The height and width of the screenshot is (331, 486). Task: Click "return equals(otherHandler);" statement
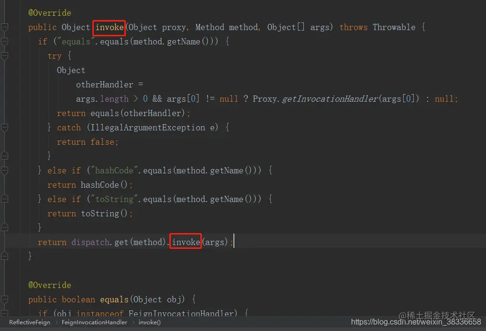coord(123,113)
